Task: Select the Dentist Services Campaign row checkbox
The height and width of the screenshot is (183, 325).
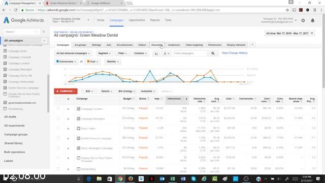Action: [58, 138]
